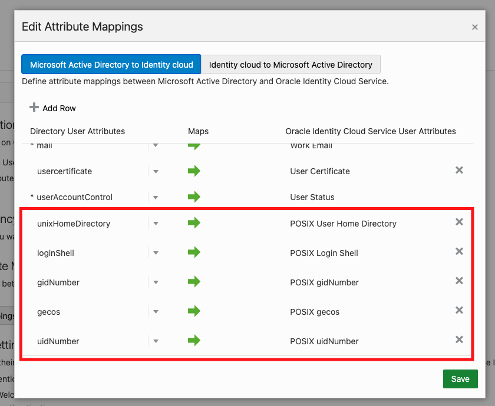This screenshot has width=495, height=406.
Task: Click the green mapping arrow for loginShell
Action: coord(193,252)
